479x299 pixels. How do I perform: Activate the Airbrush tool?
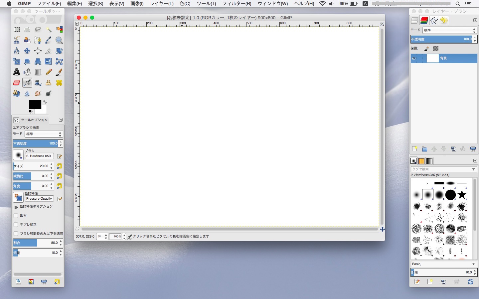coord(27,83)
